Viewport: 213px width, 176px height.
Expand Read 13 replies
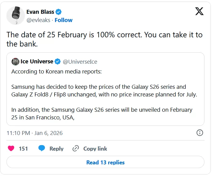(105, 162)
